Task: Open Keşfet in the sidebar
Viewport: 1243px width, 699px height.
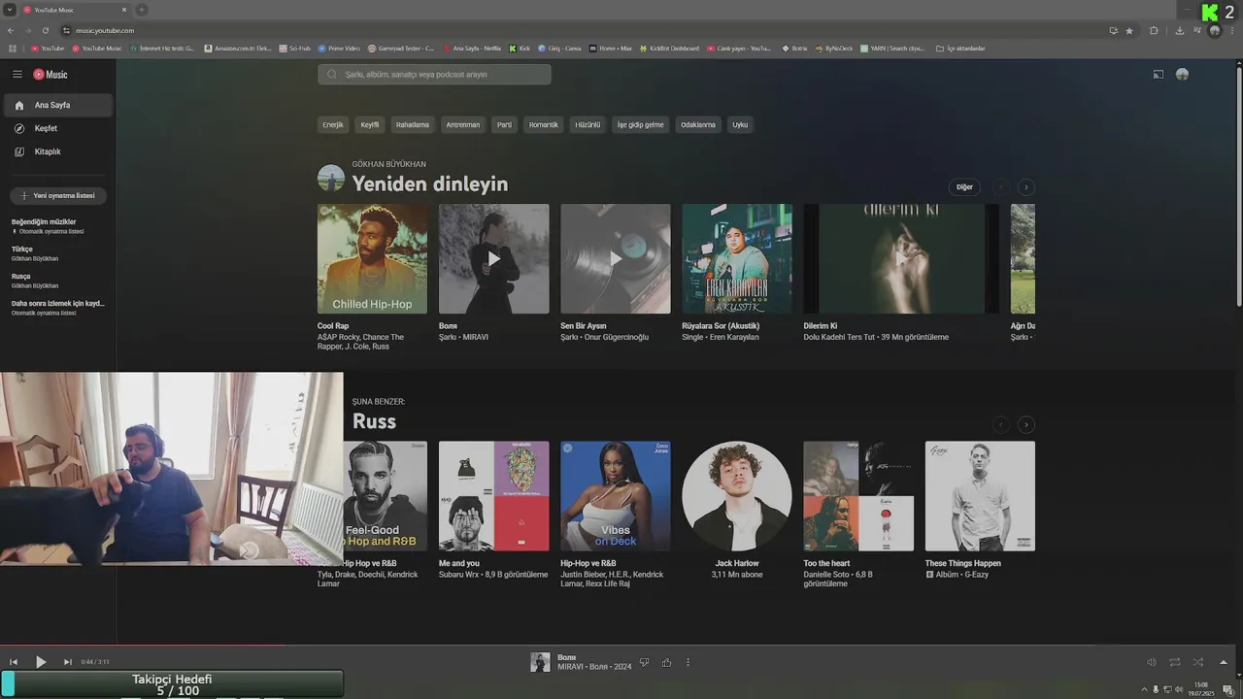Action: coord(57,128)
